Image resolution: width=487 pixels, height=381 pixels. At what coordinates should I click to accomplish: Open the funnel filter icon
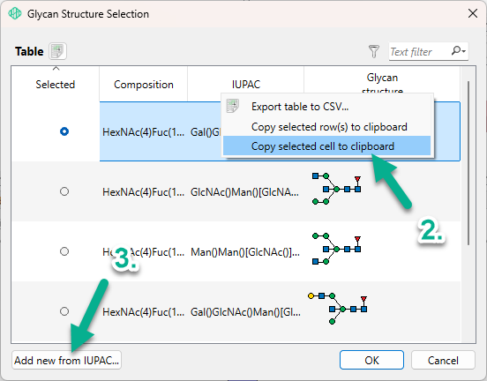(374, 51)
